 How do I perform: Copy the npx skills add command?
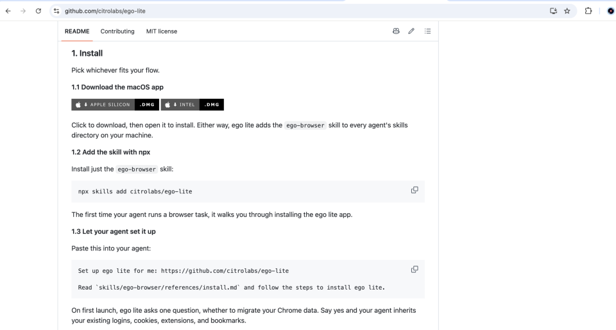tap(415, 190)
